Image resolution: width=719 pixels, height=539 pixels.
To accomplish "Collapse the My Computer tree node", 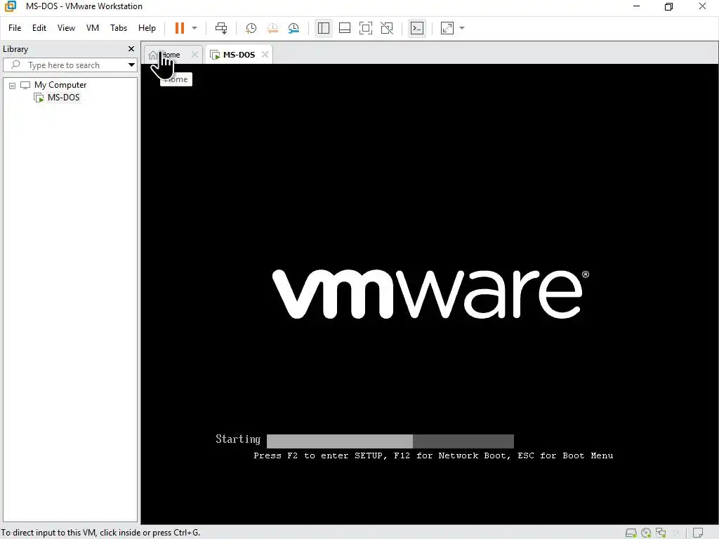I will click(x=13, y=85).
